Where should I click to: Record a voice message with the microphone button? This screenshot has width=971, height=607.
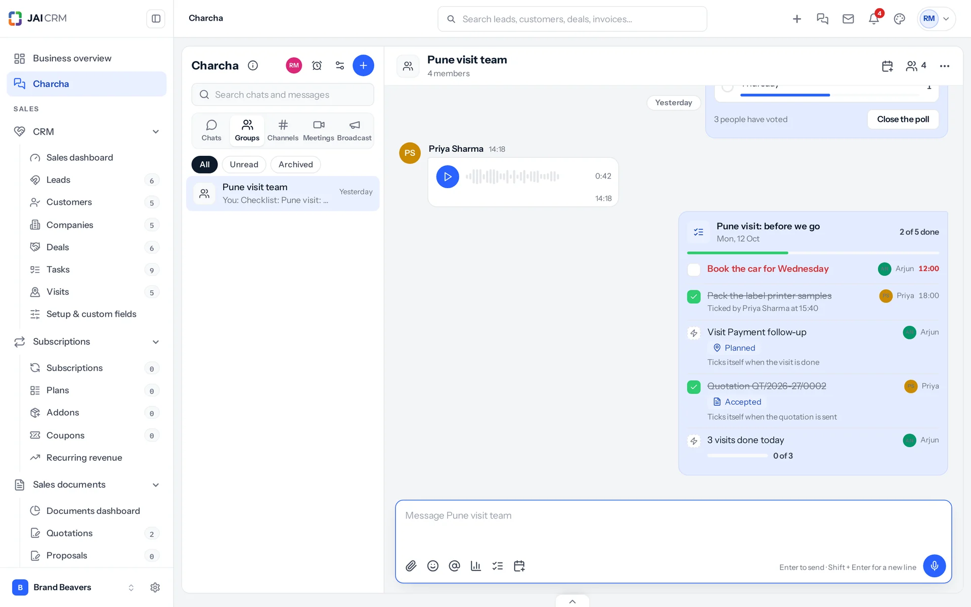pyautogui.click(x=934, y=566)
